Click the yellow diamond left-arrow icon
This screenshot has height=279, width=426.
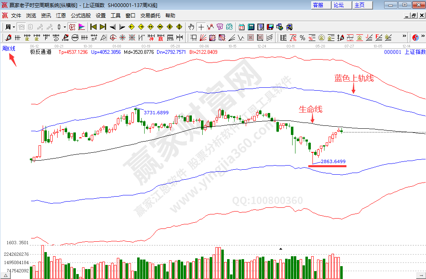[132, 27]
